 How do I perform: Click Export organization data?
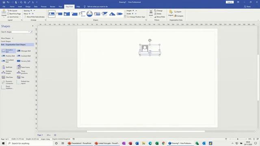pos(178,12)
